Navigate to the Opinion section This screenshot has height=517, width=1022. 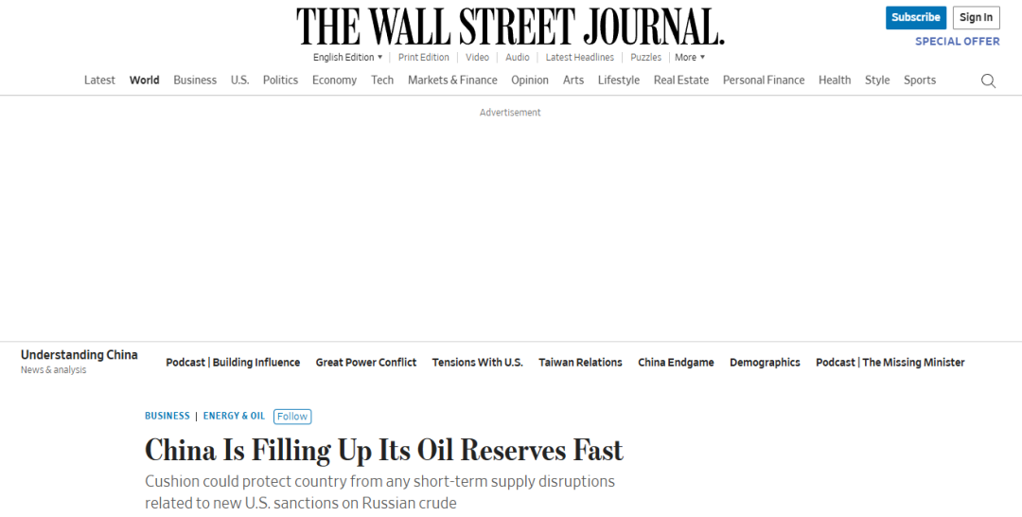click(x=530, y=80)
